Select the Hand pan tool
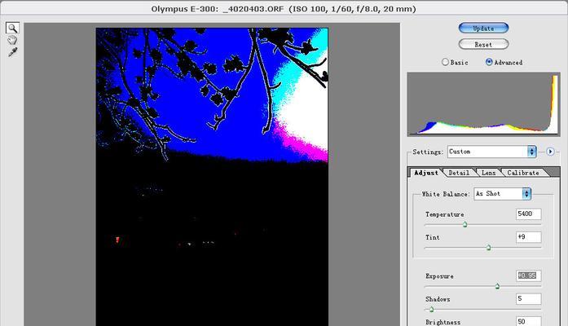Screen dimensions: 568x326 tap(12, 40)
